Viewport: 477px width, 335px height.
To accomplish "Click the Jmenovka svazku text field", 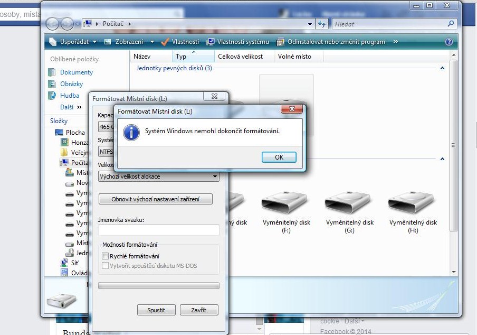I will (158, 230).
